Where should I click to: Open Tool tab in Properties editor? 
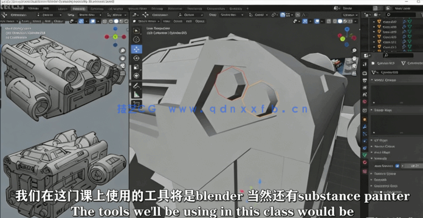point(365,64)
